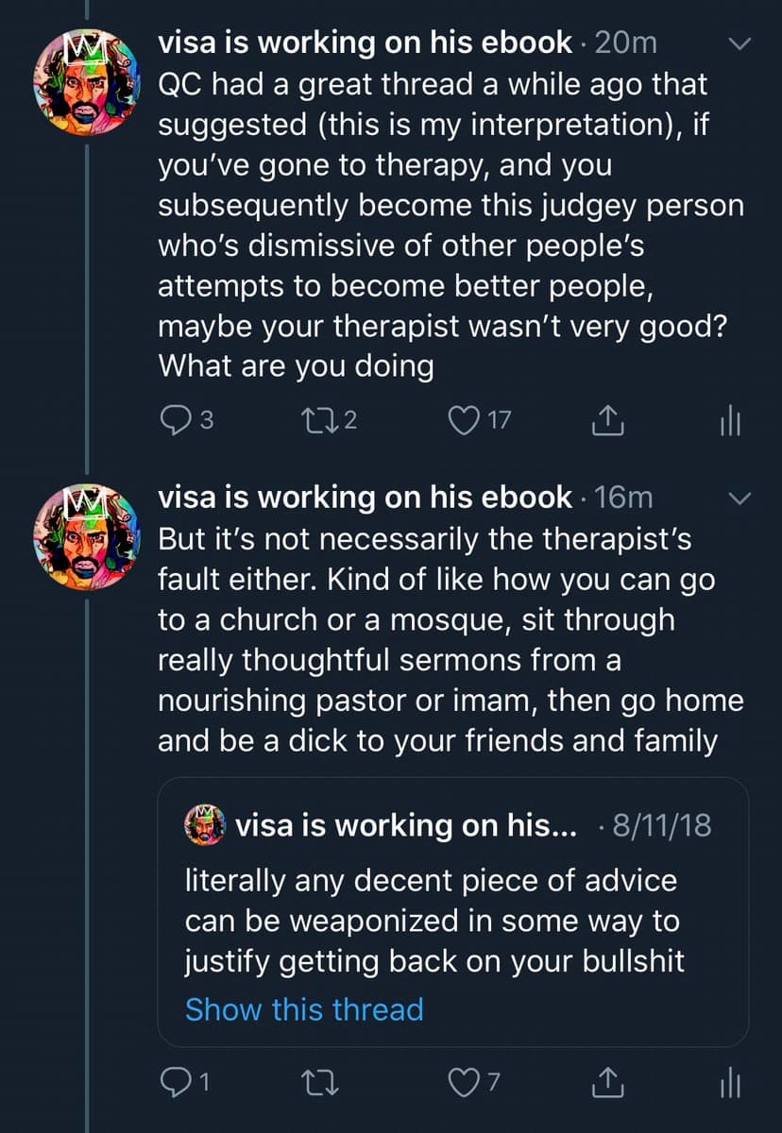Image resolution: width=782 pixels, height=1133 pixels.
Task: Open the quoted tweet about weaponized advice
Action: click(x=432, y=921)
